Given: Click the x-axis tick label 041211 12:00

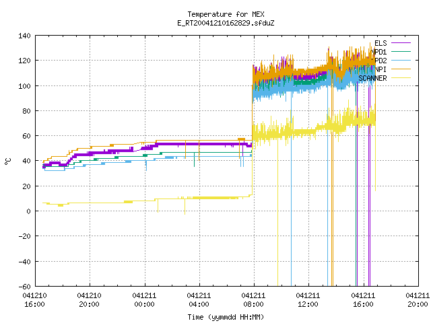Looking at the screenshot, I should point(308,300).
